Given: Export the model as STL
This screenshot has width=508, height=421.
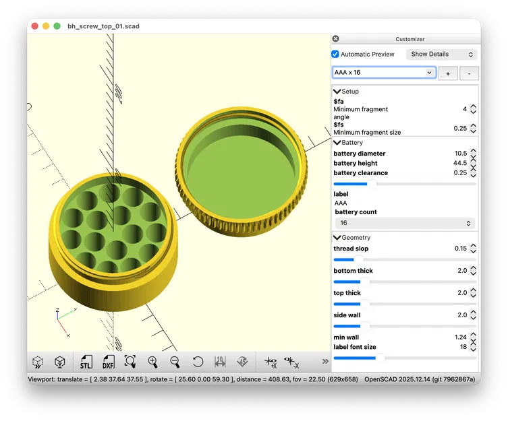Looking at the screenshot, I should click(86, 362).
